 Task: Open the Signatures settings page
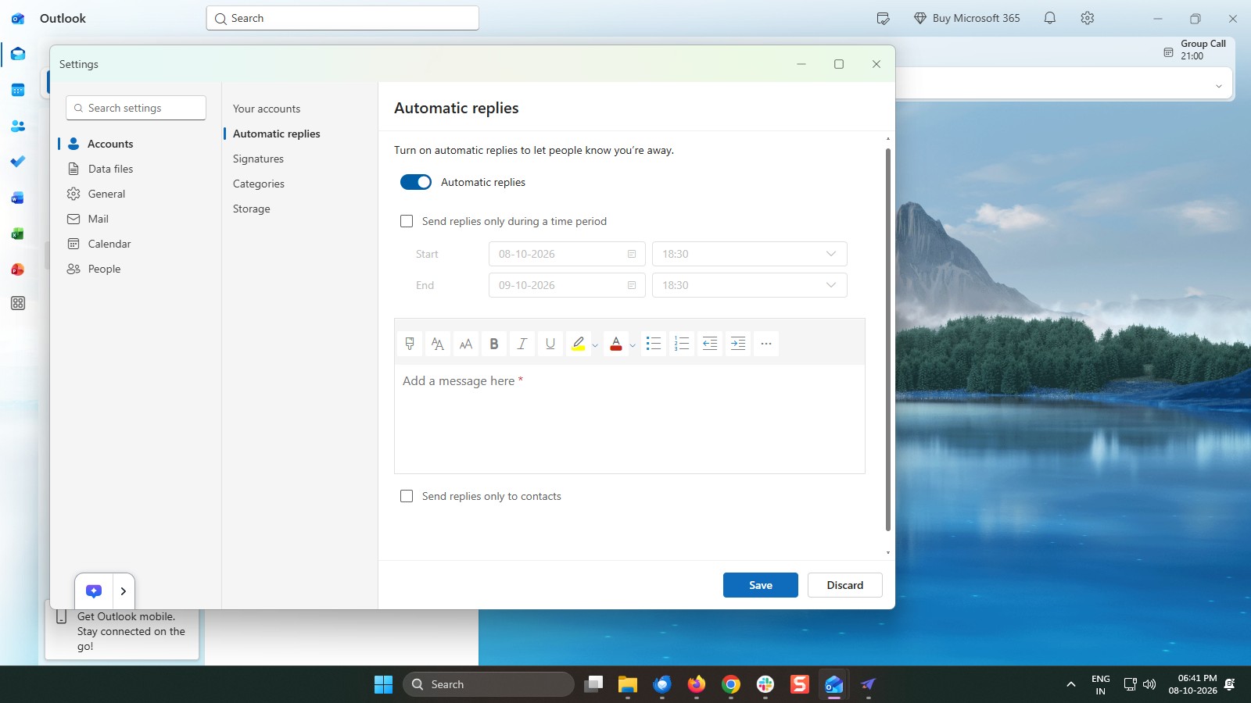click(x=258, y=159)
